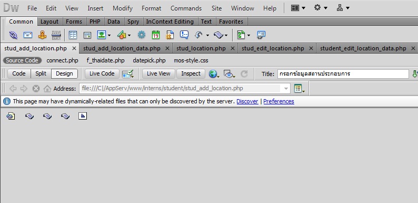Go back using the browser navigation arrow
This screenshot has height=203, width=418.
point(13,89)
